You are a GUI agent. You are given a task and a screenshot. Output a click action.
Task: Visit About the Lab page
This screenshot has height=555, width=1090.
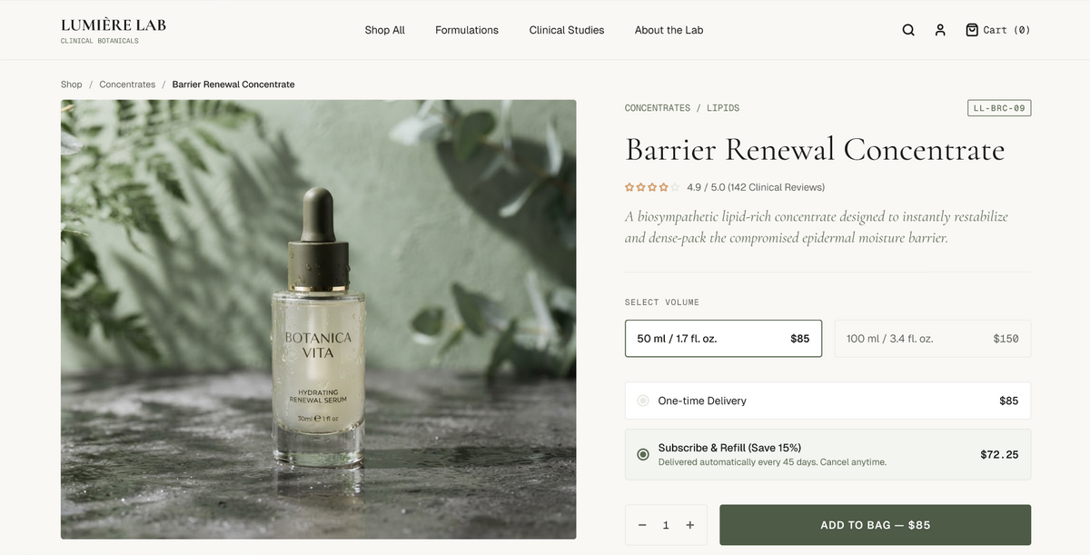coord(669,30)
